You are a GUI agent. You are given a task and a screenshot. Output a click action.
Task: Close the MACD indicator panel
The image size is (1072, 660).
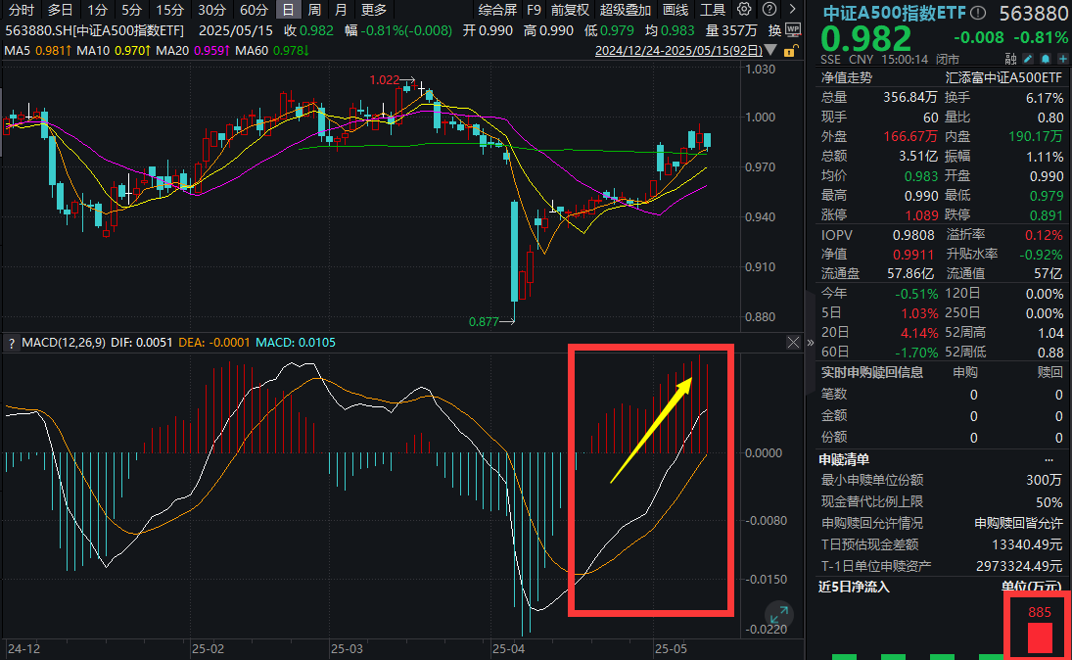coord(793,343)
